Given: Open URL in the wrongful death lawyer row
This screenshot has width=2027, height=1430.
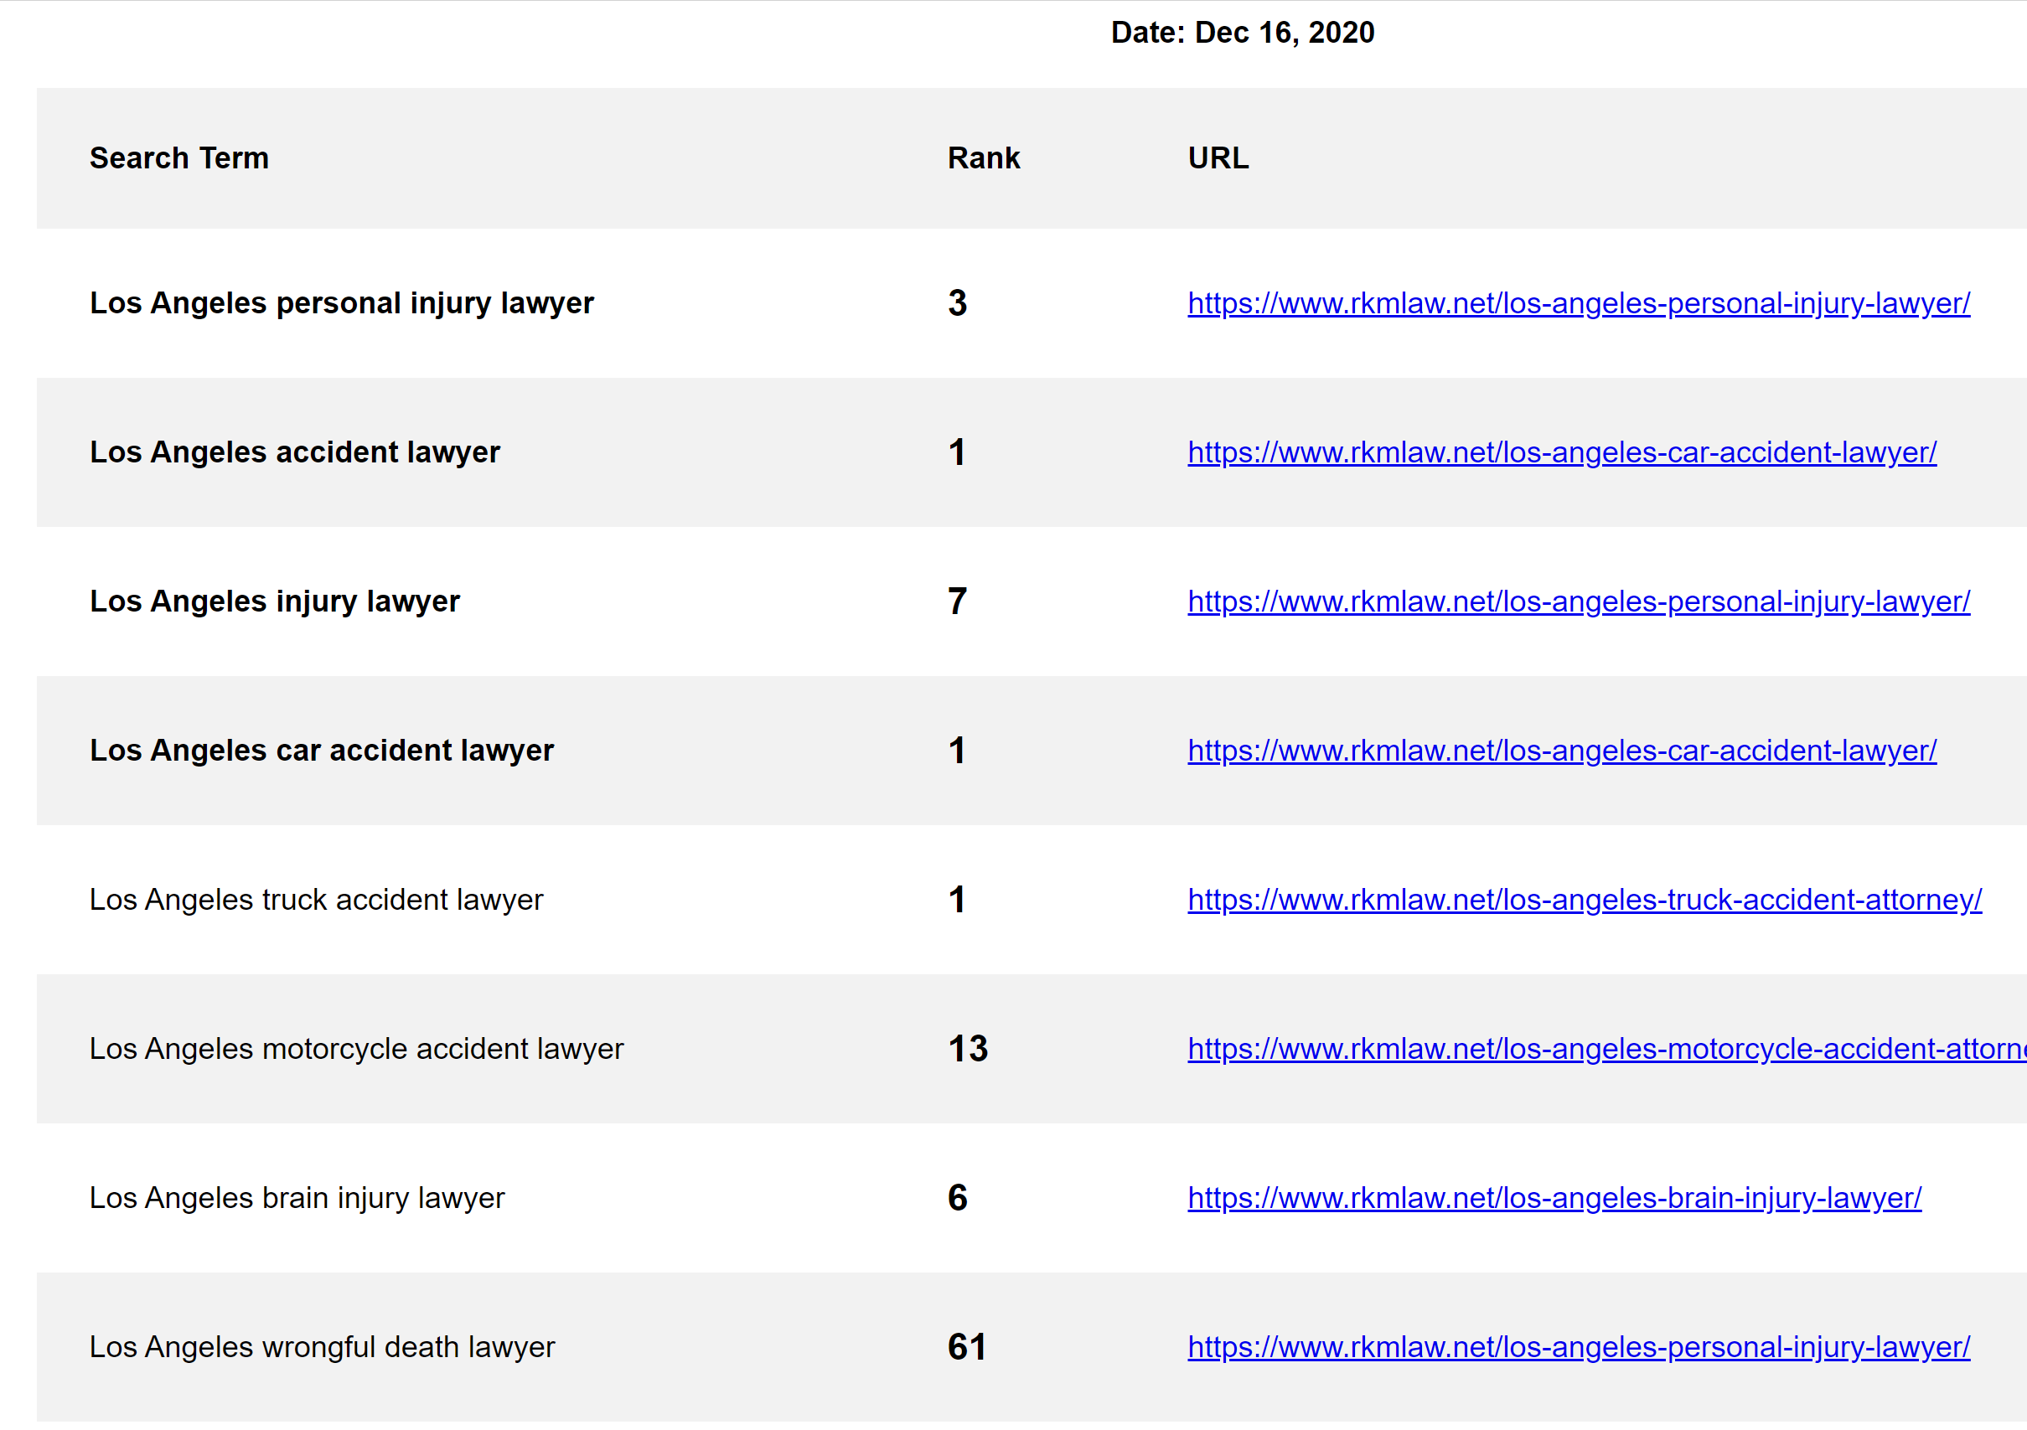Looking at the screenshot, I should coord(1579,1348).
